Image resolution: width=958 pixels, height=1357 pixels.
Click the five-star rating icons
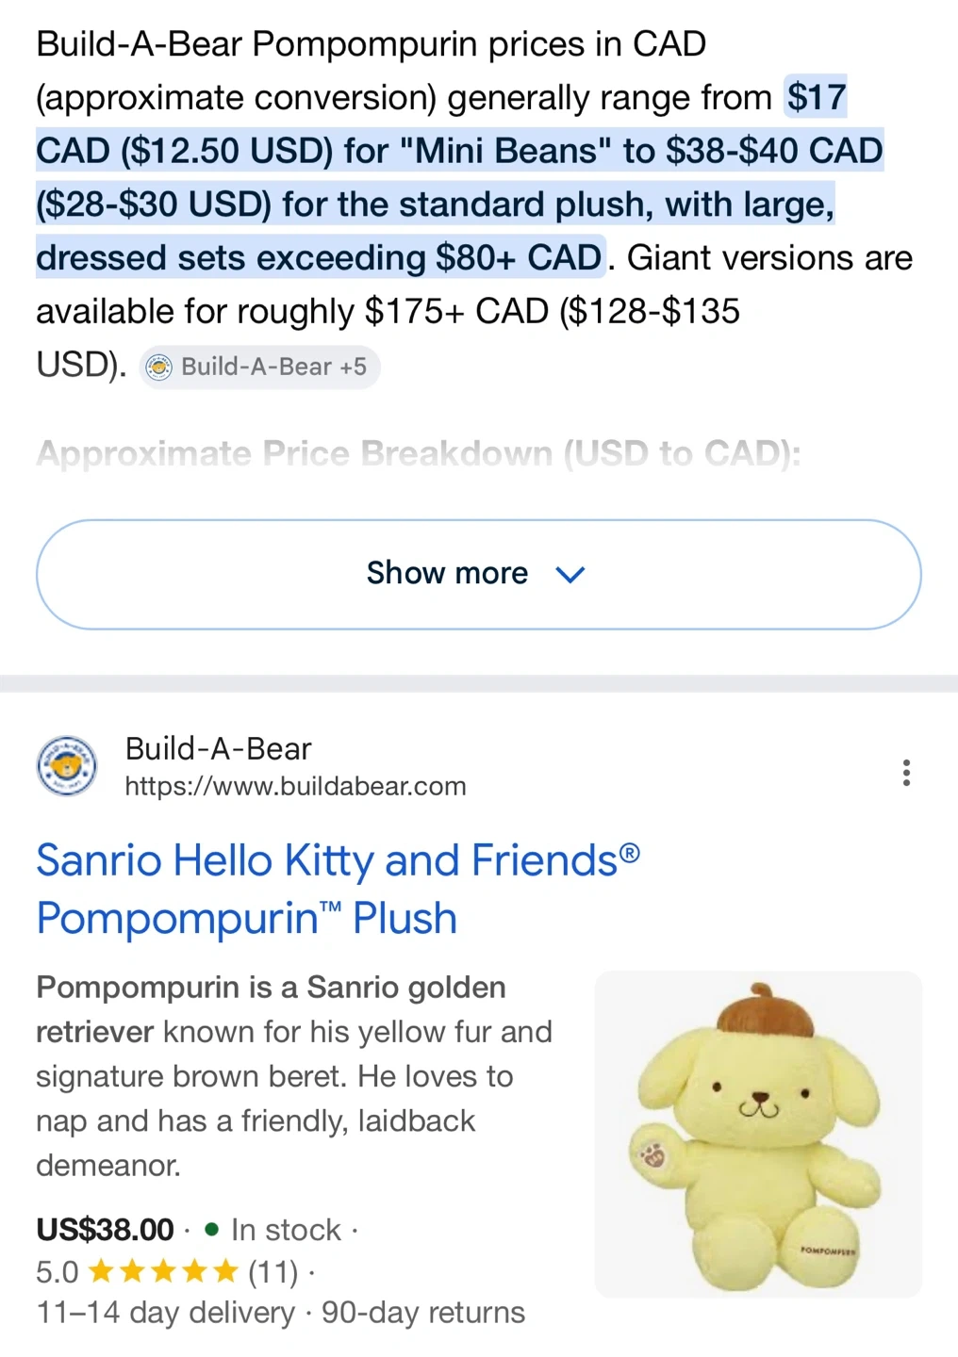coord(163,1273)
